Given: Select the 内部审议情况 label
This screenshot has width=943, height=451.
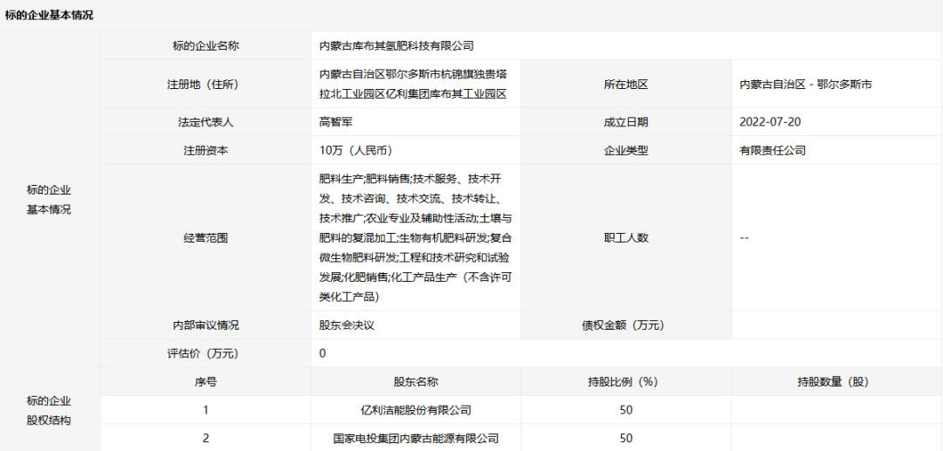Looking at the screenshot, I should tap(206, 325).
